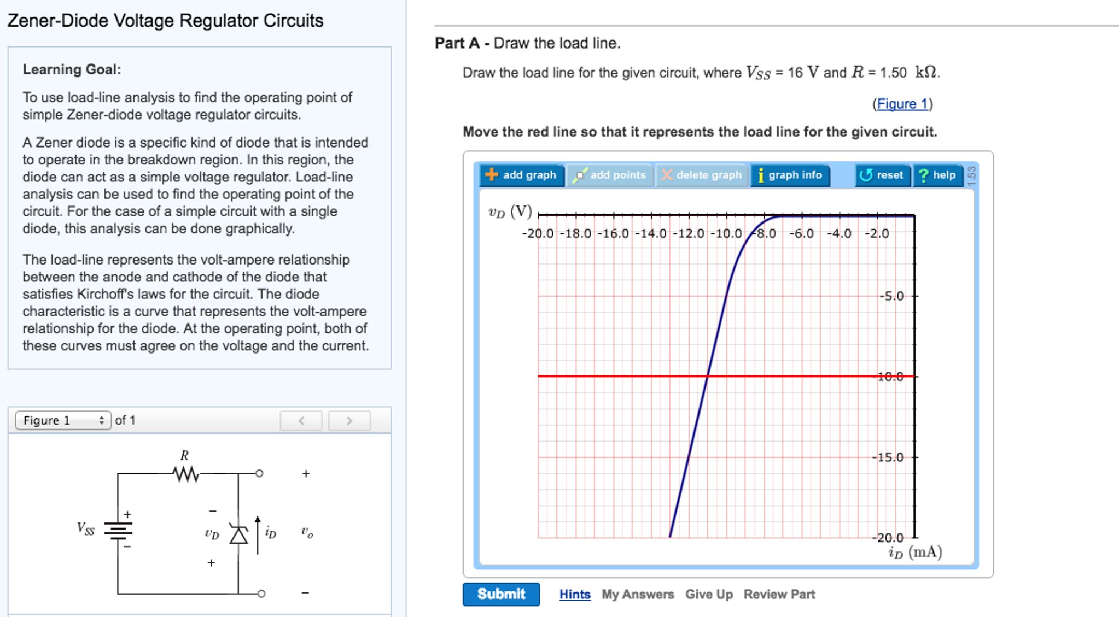This screenshot has width=1119, height=617.
Task: Open the Figure 1 link
Action: pos(902,104)
